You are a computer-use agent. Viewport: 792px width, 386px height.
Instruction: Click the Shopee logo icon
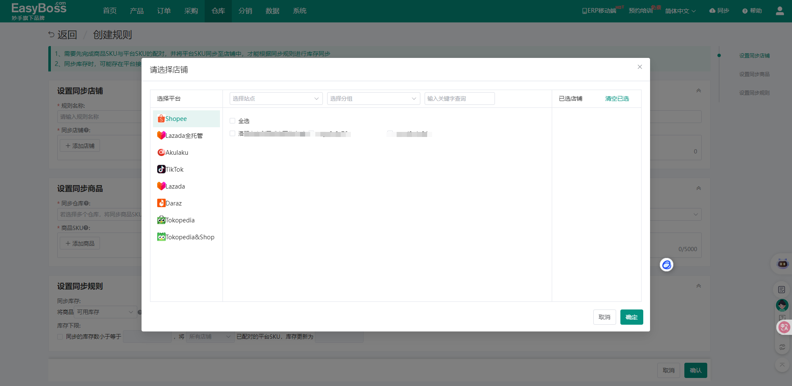(x=161, y=119)
